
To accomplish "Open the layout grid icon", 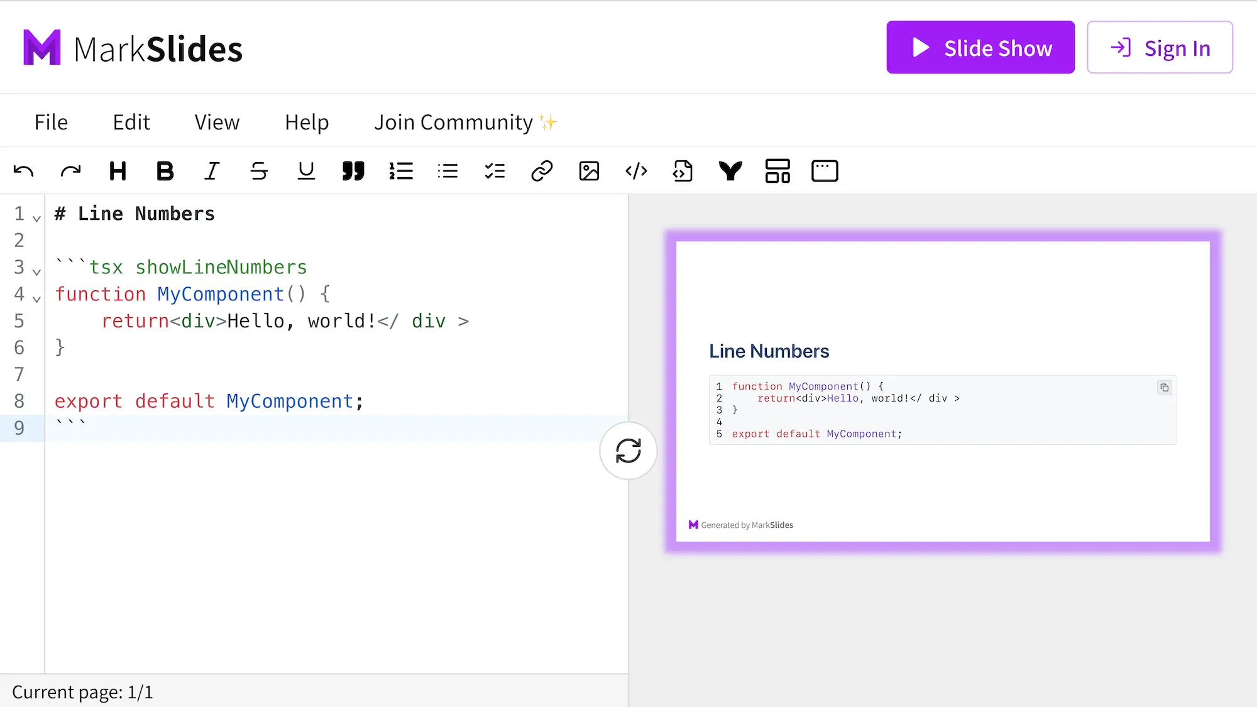I will pyautogui.click(x=777, y=171).
